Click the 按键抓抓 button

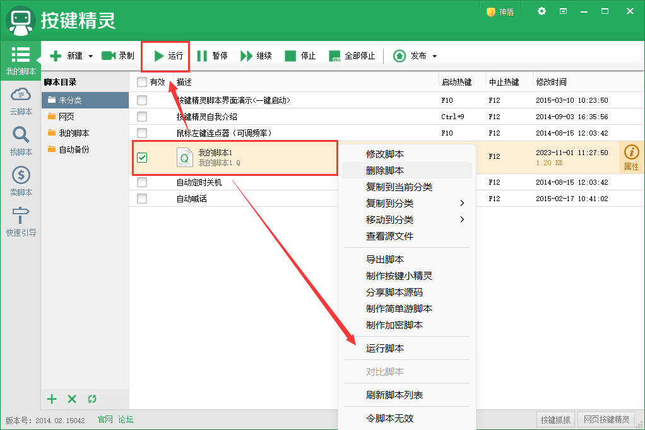[556, 420]
